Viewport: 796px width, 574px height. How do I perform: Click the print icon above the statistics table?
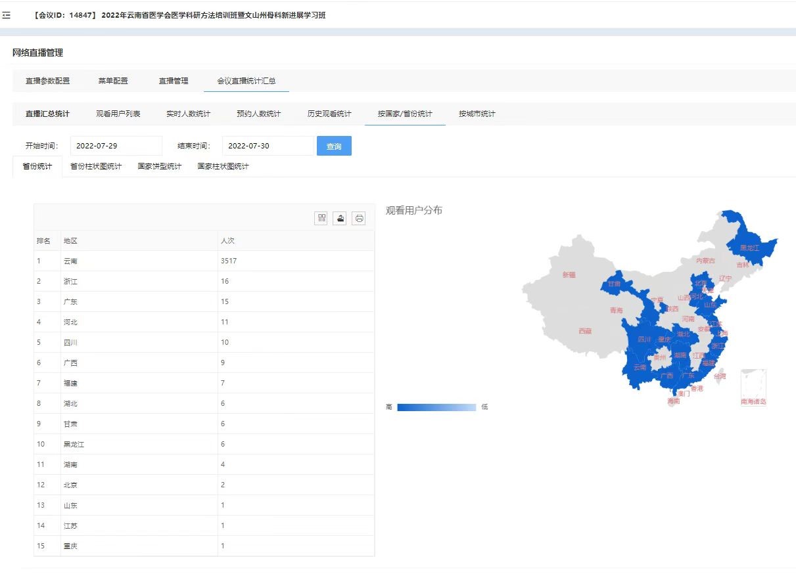358,218
